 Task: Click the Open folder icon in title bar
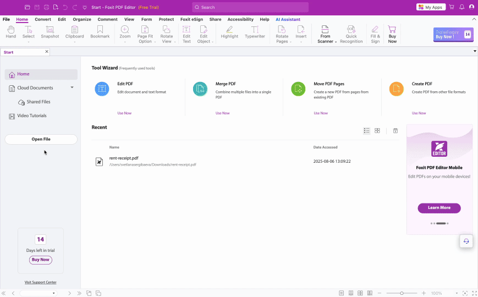click(28, 7)
